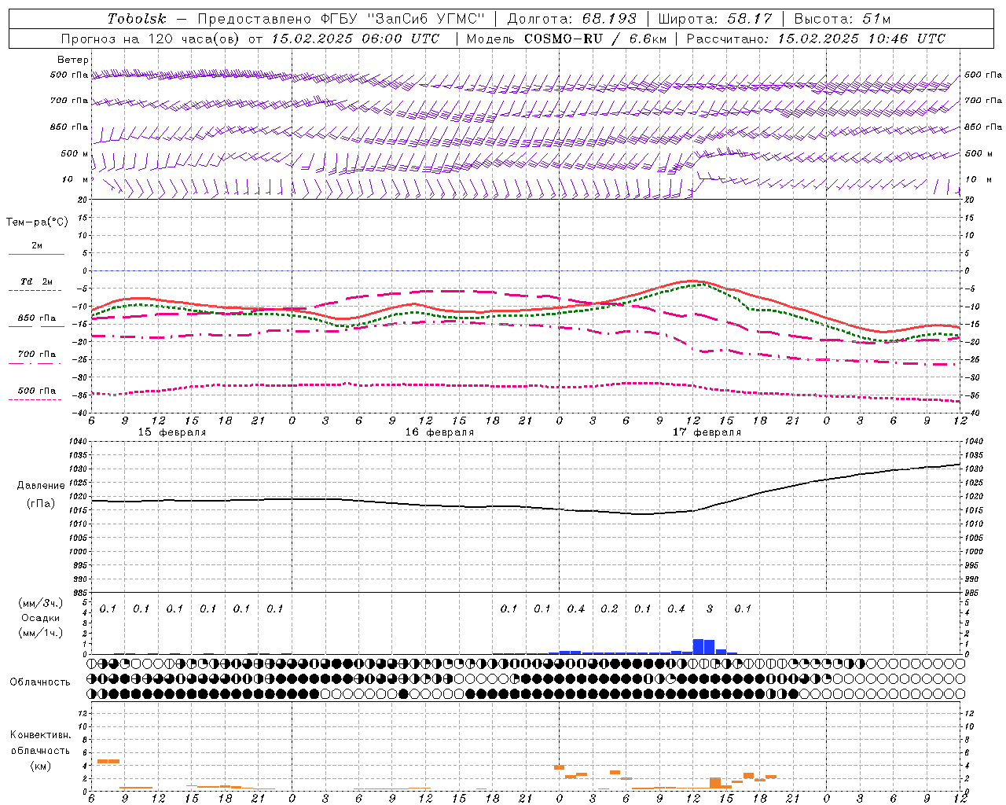Click '850 гПа' in the temperature legend
The image size is (1006, 805).
[x=37, y=318]
